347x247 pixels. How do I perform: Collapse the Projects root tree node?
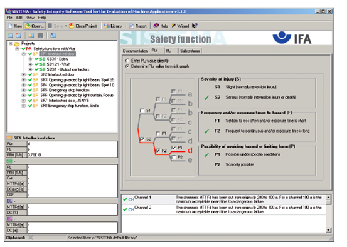click(x=11, y=43)
